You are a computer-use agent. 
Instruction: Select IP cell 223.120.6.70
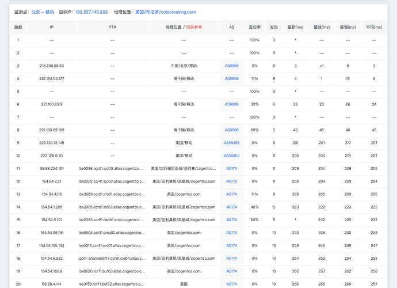click(52, 156)
